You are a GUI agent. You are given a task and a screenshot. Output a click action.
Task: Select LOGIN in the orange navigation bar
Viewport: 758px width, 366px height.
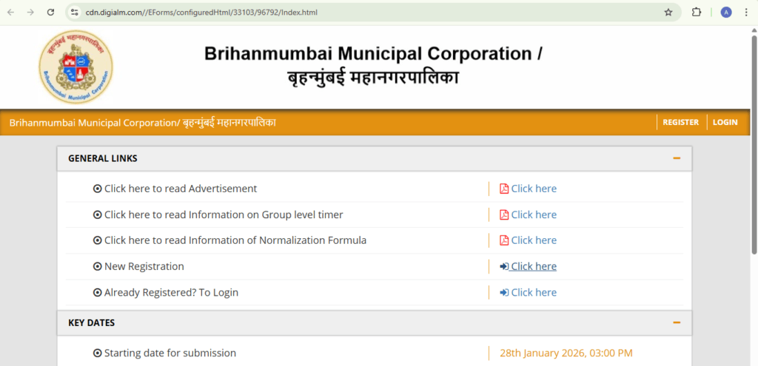coord(725,122)
